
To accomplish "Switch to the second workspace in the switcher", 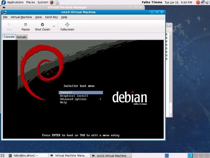I will (195, 156).
